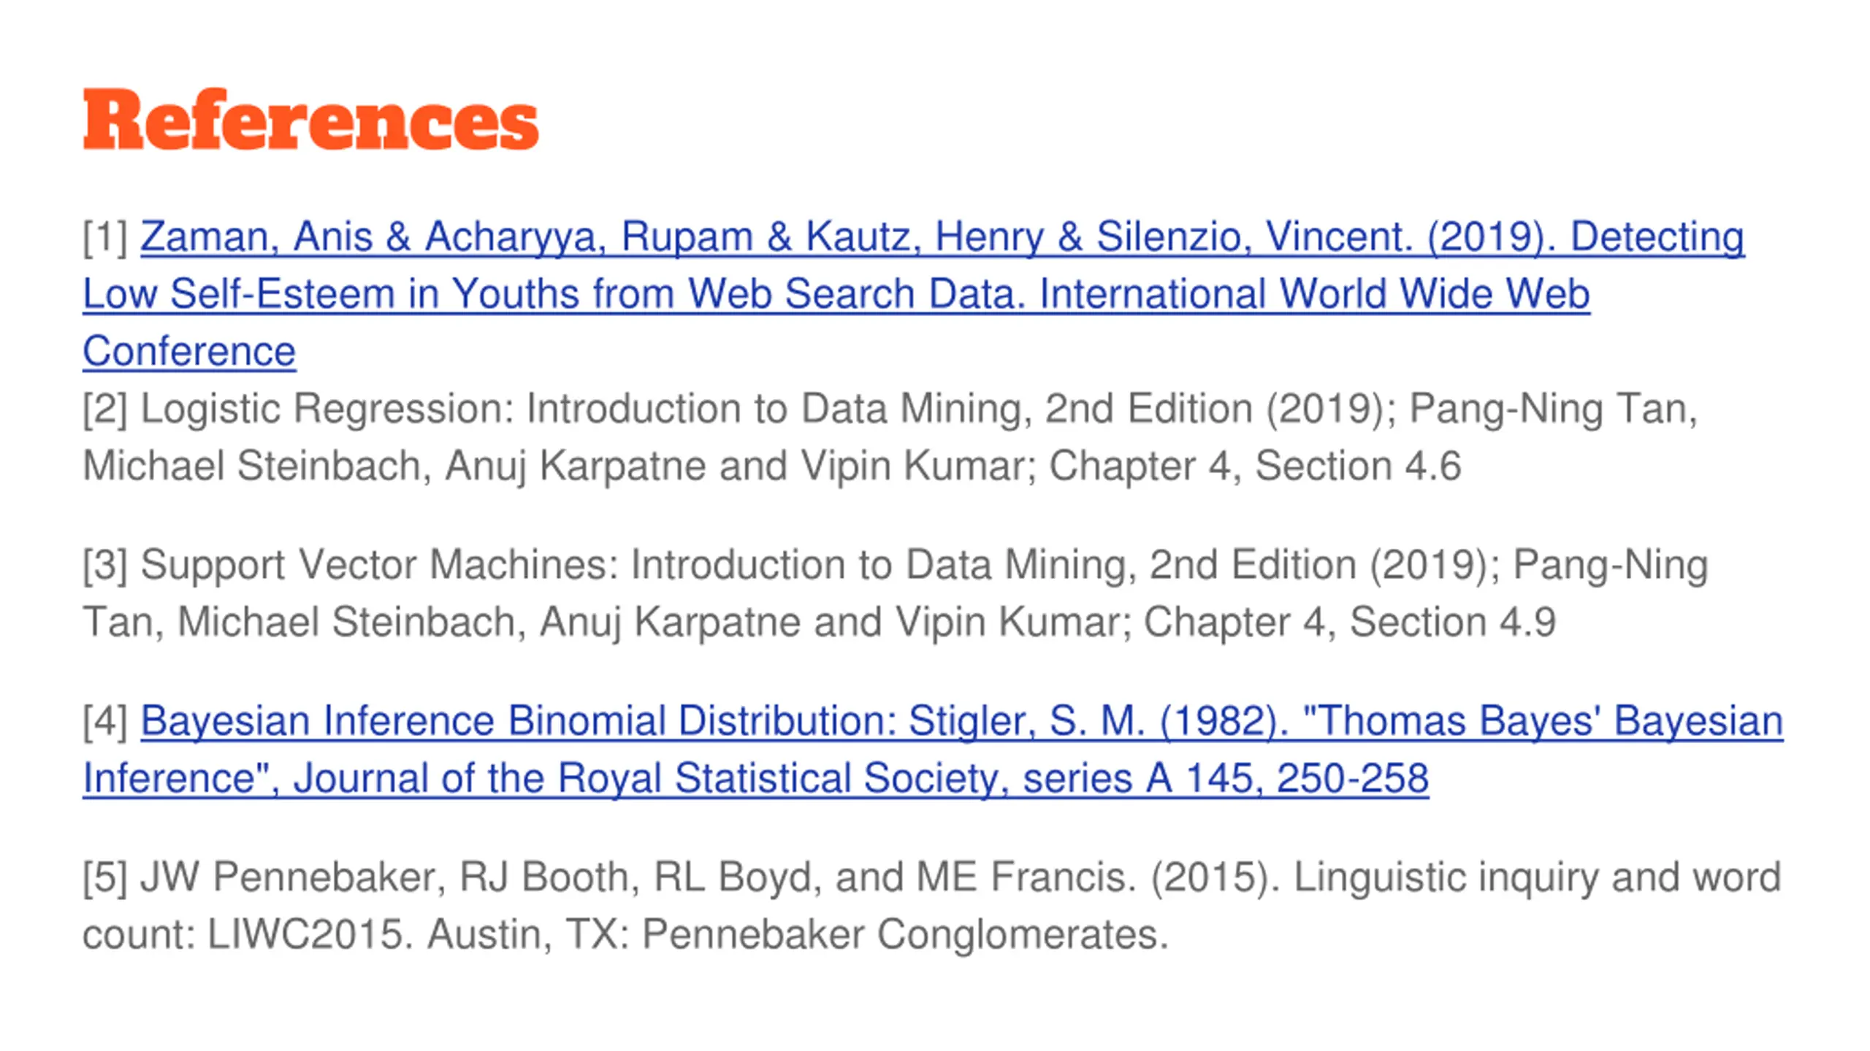The width and height of the screenshot is (1870, 1051).
Task: Click the [4] reference number
Action: pos(105,721)
